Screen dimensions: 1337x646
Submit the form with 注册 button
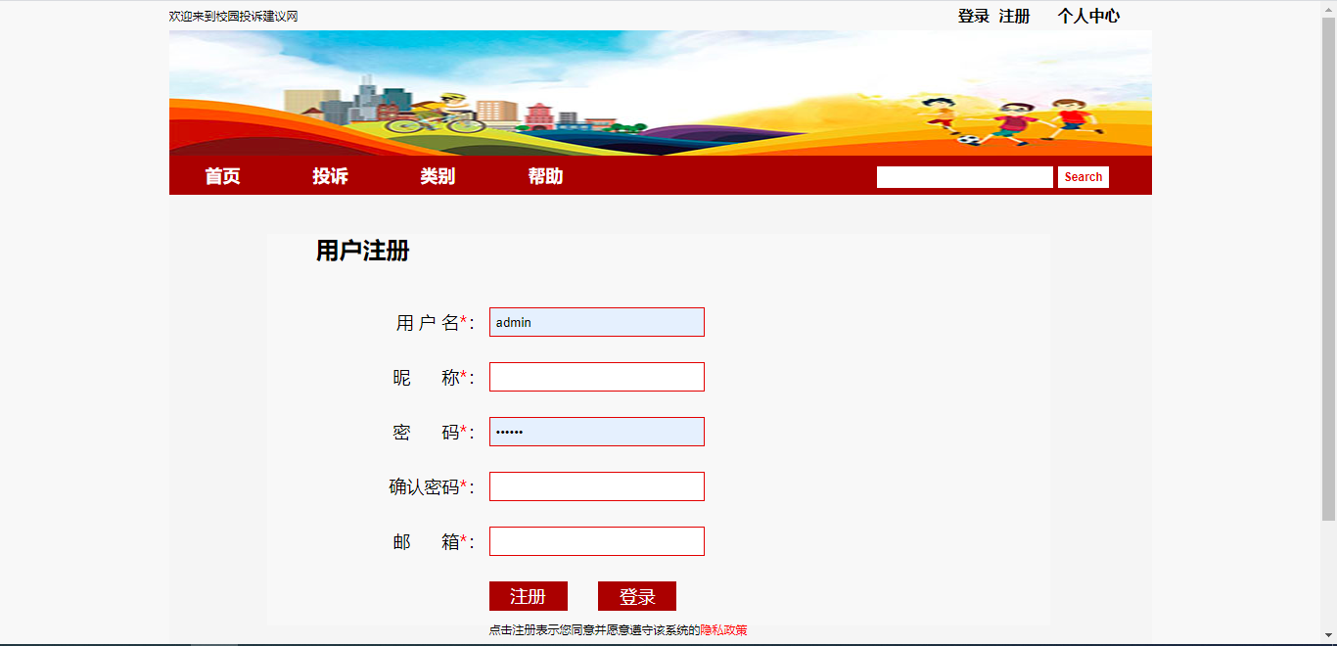click(x=529, y=596)
